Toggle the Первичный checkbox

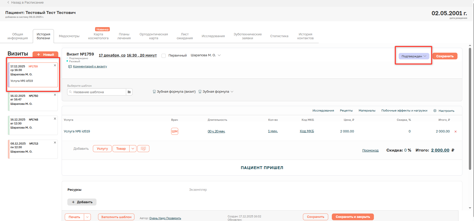pos(164,56)
